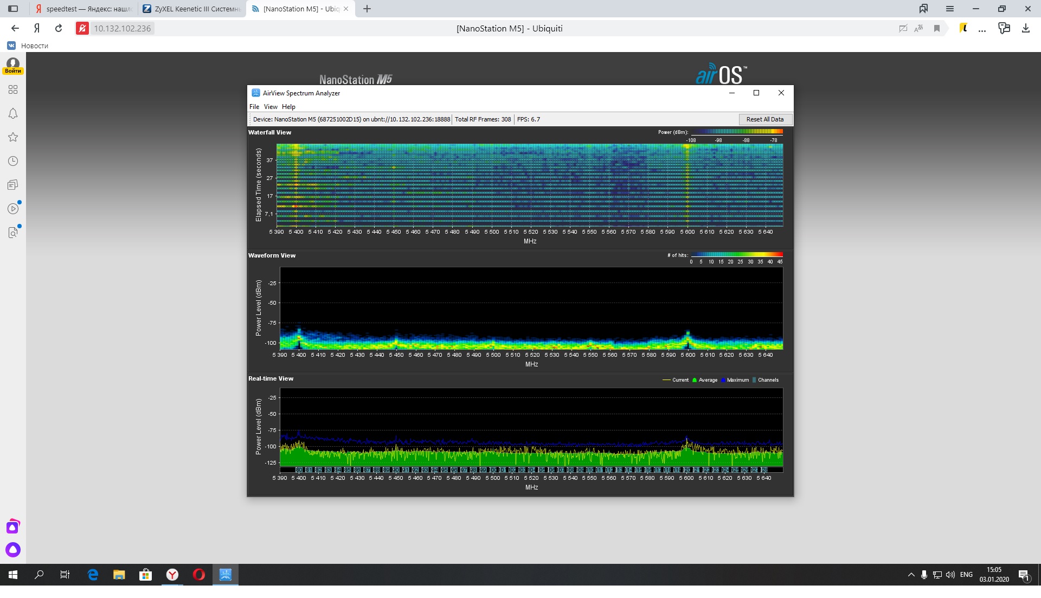Click the waterfall spectrum graph area
The image size is (1041, 598).
click(530, 185)
